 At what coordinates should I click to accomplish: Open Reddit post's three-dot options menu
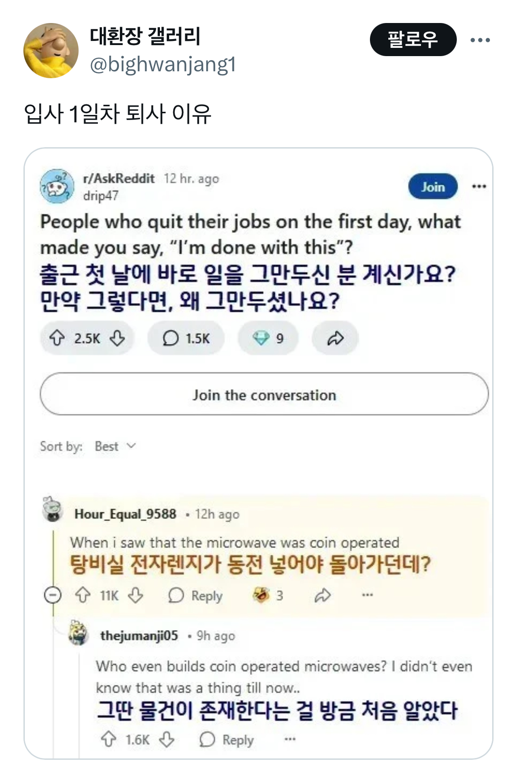tap(479, 186)
